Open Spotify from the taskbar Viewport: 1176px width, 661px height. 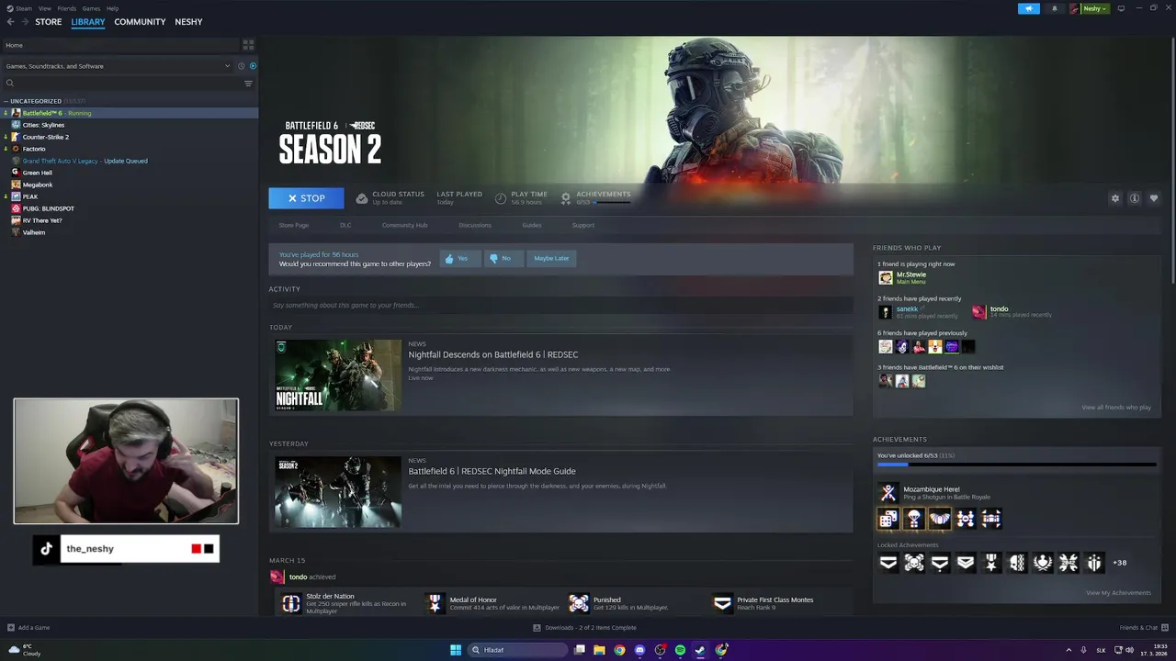point(680,650)
